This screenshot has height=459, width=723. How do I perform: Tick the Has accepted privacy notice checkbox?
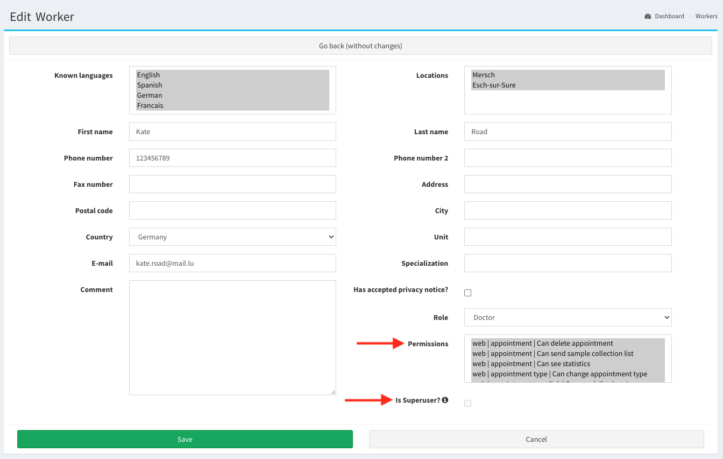pos(467,293)
